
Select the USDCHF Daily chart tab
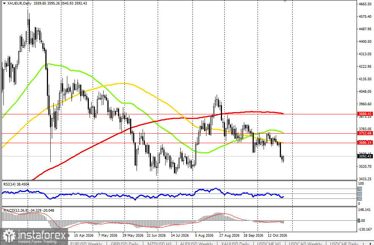(344, 243)
